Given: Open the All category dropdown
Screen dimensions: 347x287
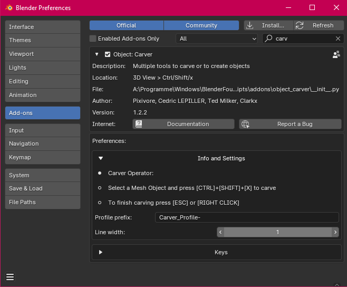Looking at the screenshot, I should (217, 39).
